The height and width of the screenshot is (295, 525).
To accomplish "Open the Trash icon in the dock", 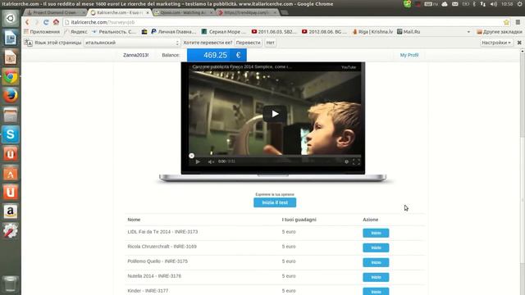I will [x=11, y=284].
